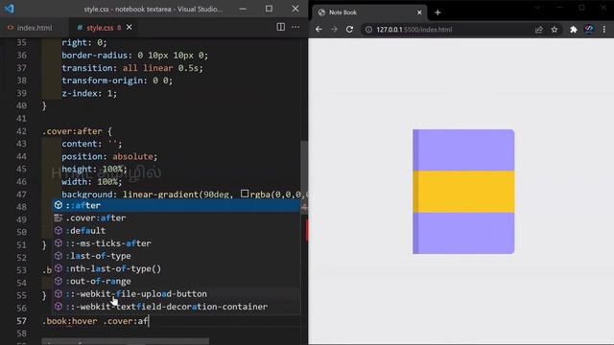The width and height of the screenshot is (614, 345).
Task: Share this page icon in address bar
Action: 539,30
